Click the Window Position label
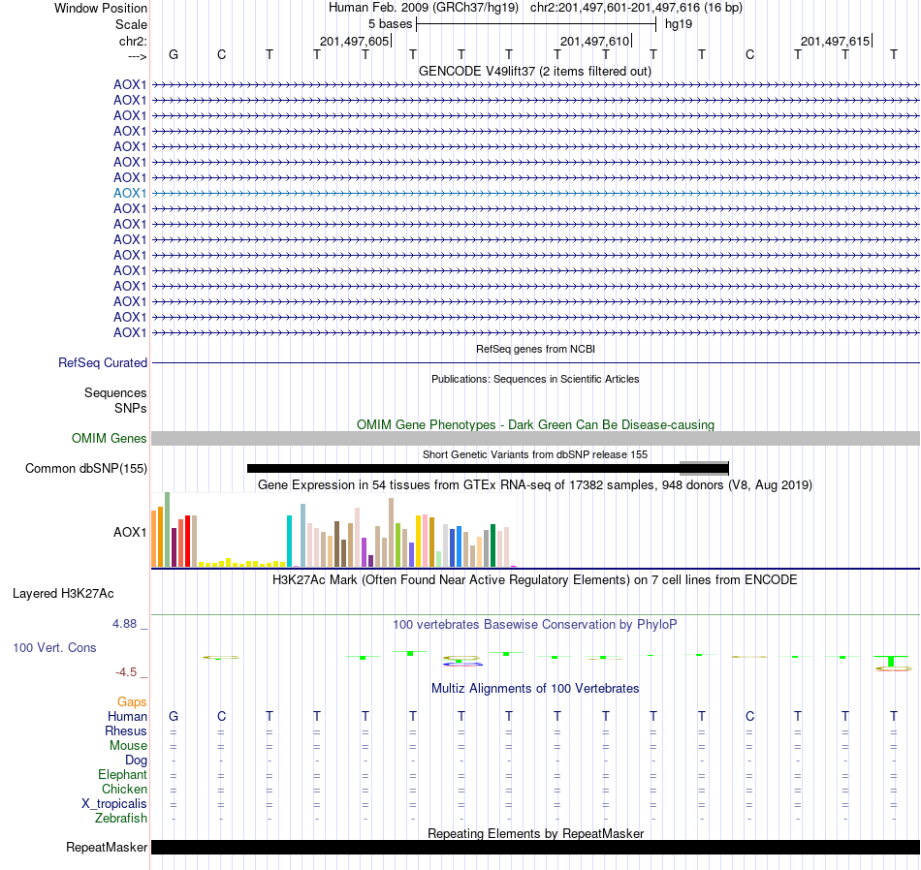The image size is (921, 870). click(x=101, y=8)
